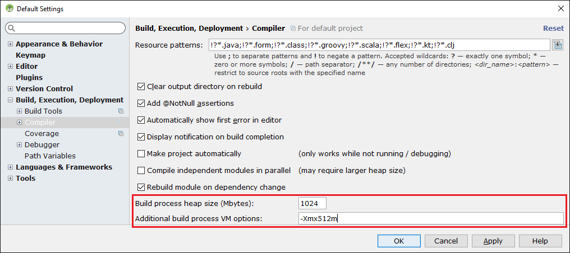Uncheck Add @NotNull assertions
The height and width of the screenshot is (253, 570).
pos(141,104)
